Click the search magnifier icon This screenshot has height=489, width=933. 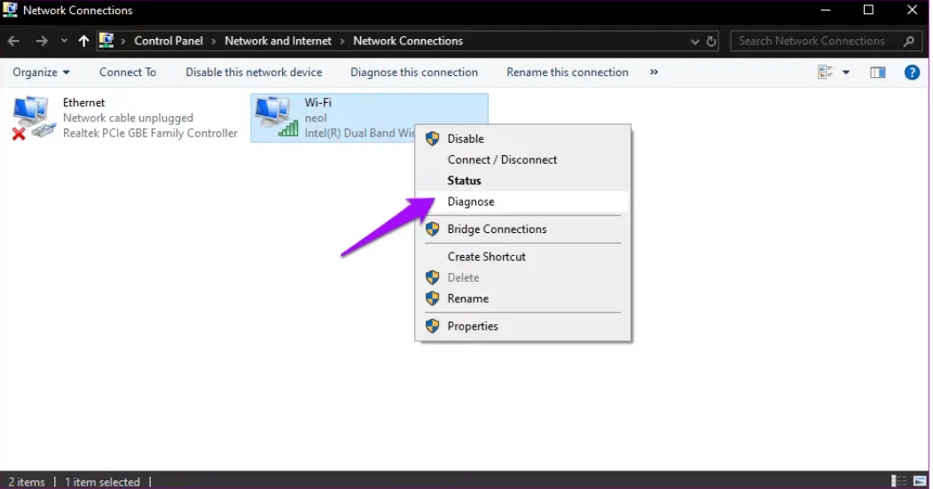[x=908, y=41]
